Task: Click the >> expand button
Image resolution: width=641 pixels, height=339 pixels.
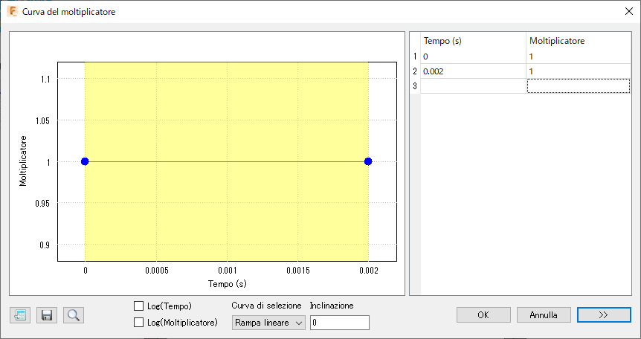Action: pos(604,315)
